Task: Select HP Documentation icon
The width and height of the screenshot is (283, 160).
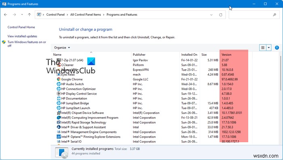Action: click(x=59, y=98)
